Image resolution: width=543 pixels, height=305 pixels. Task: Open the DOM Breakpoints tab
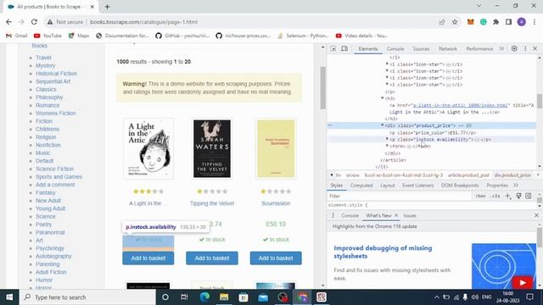[460, 186]
